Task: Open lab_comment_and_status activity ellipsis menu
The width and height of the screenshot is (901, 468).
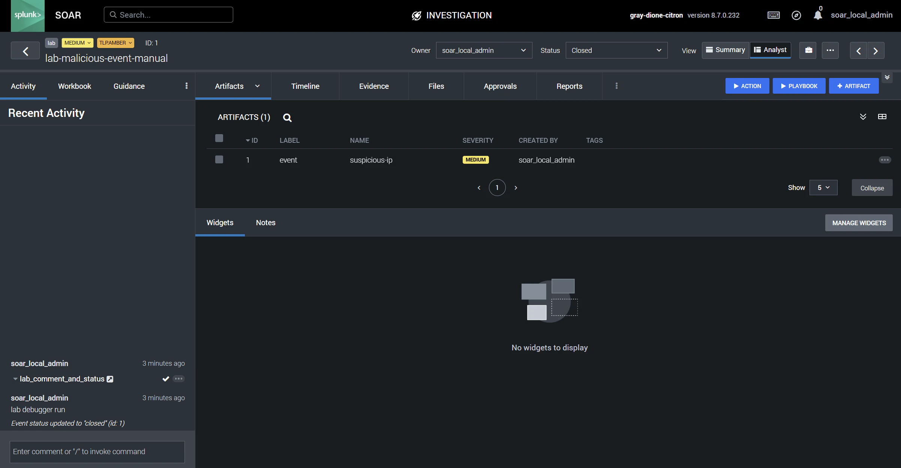Action: click(x=179, y=379)
